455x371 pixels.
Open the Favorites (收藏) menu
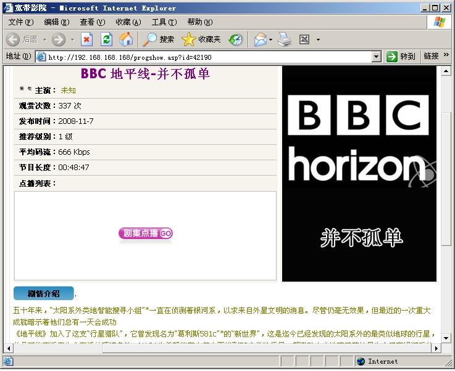pyautogui.click(x=128, y=22)
